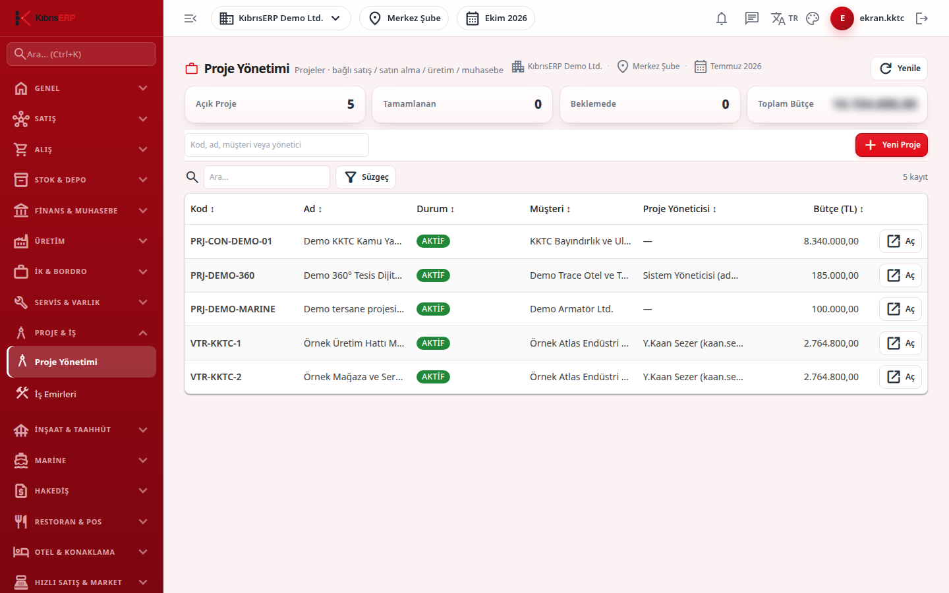
Task: Open project VTR-KKTC-1 with Aç
Action: click(900, 343)
